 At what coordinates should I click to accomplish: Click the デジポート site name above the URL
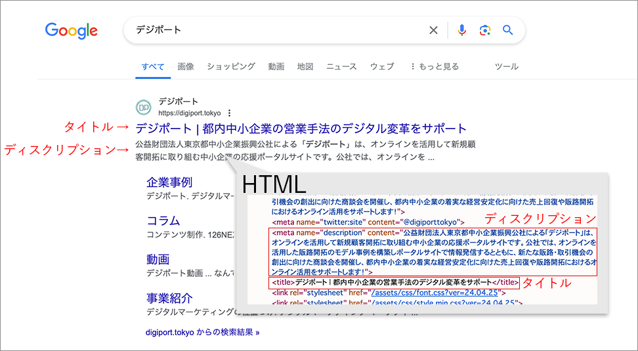click(x=179, y=101)
